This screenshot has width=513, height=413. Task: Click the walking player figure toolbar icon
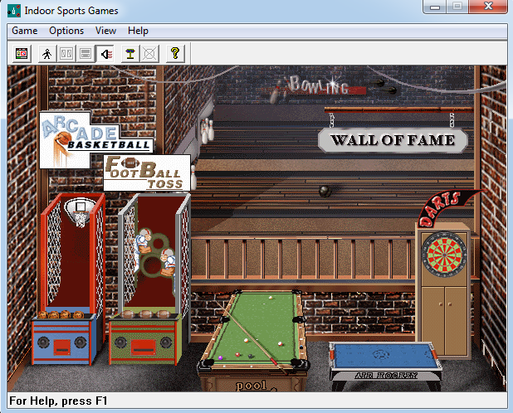pos(47,54)
